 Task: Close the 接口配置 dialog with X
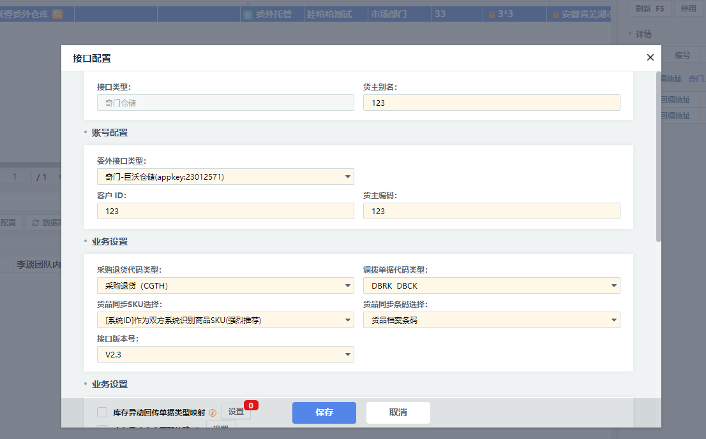(x=650, y=57)
